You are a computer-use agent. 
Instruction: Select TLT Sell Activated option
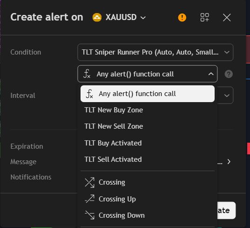[147, 159]
